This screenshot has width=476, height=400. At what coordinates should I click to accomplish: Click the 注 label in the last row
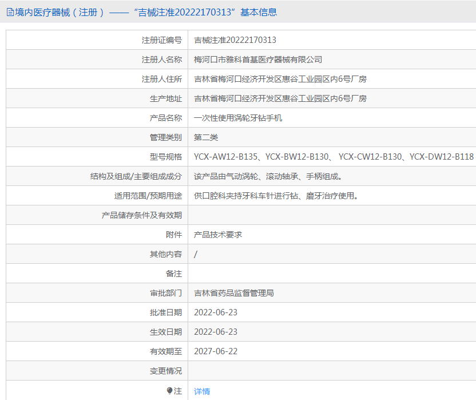point(178,391)
